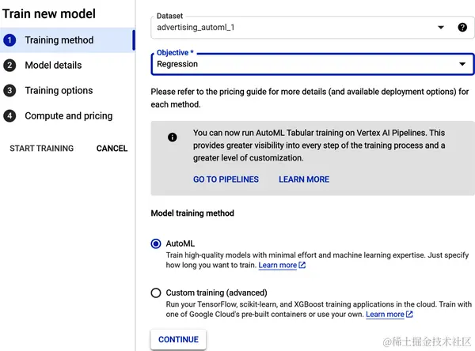The height and width of the screenshot is (351, 475).
Task: Go to the Model details step
Action: click(53, 66)
